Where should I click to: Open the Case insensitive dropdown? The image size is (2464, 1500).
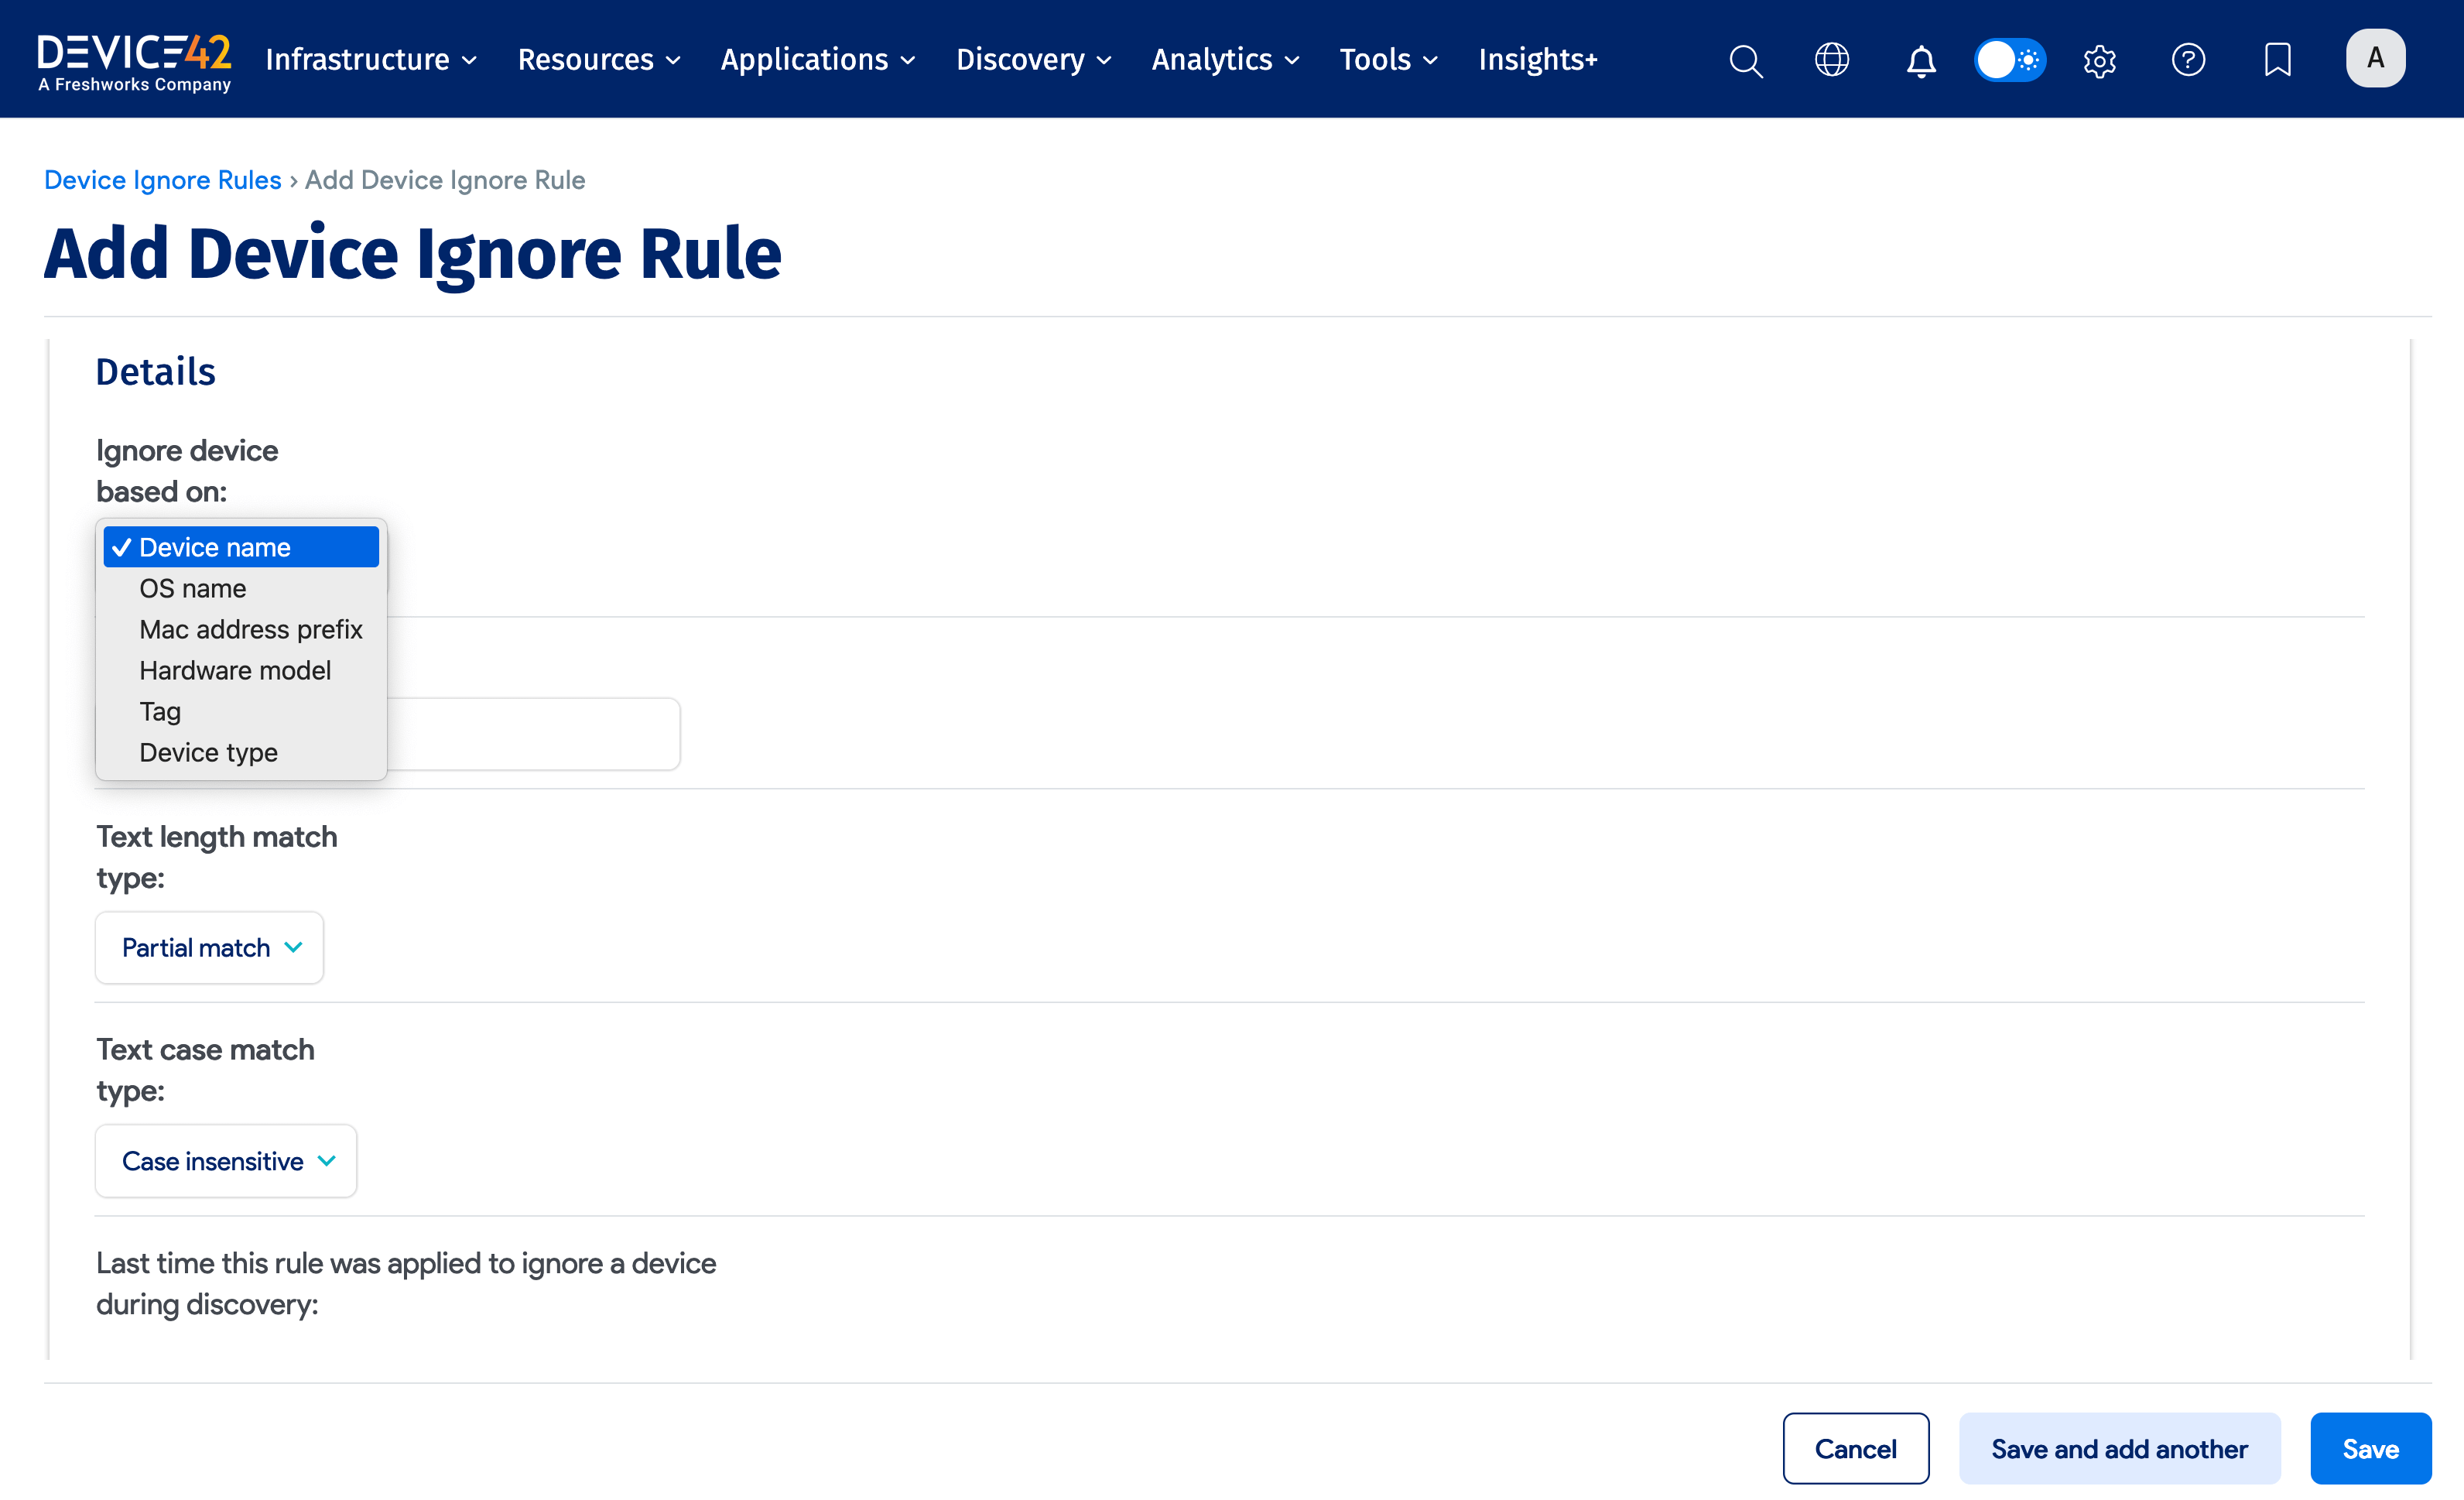225,1161
